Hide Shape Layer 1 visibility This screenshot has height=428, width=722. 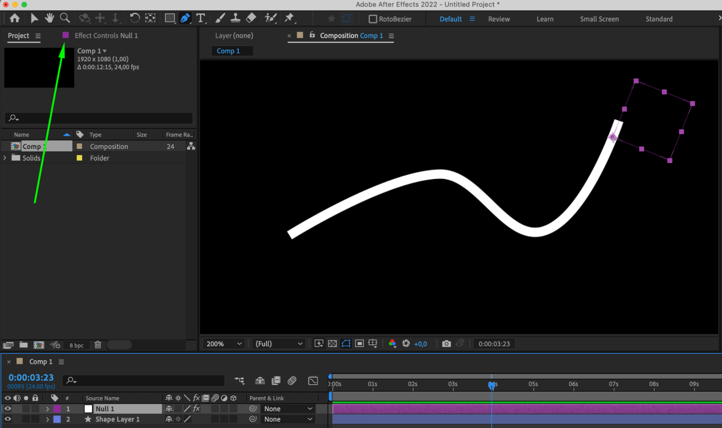pos(8,419)
